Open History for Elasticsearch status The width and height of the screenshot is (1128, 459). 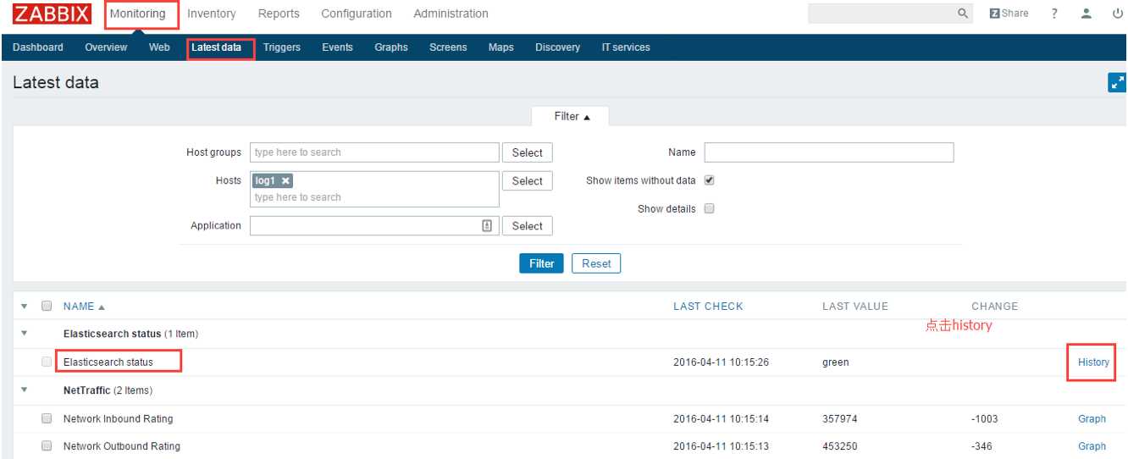click(x=1093, y=362)
